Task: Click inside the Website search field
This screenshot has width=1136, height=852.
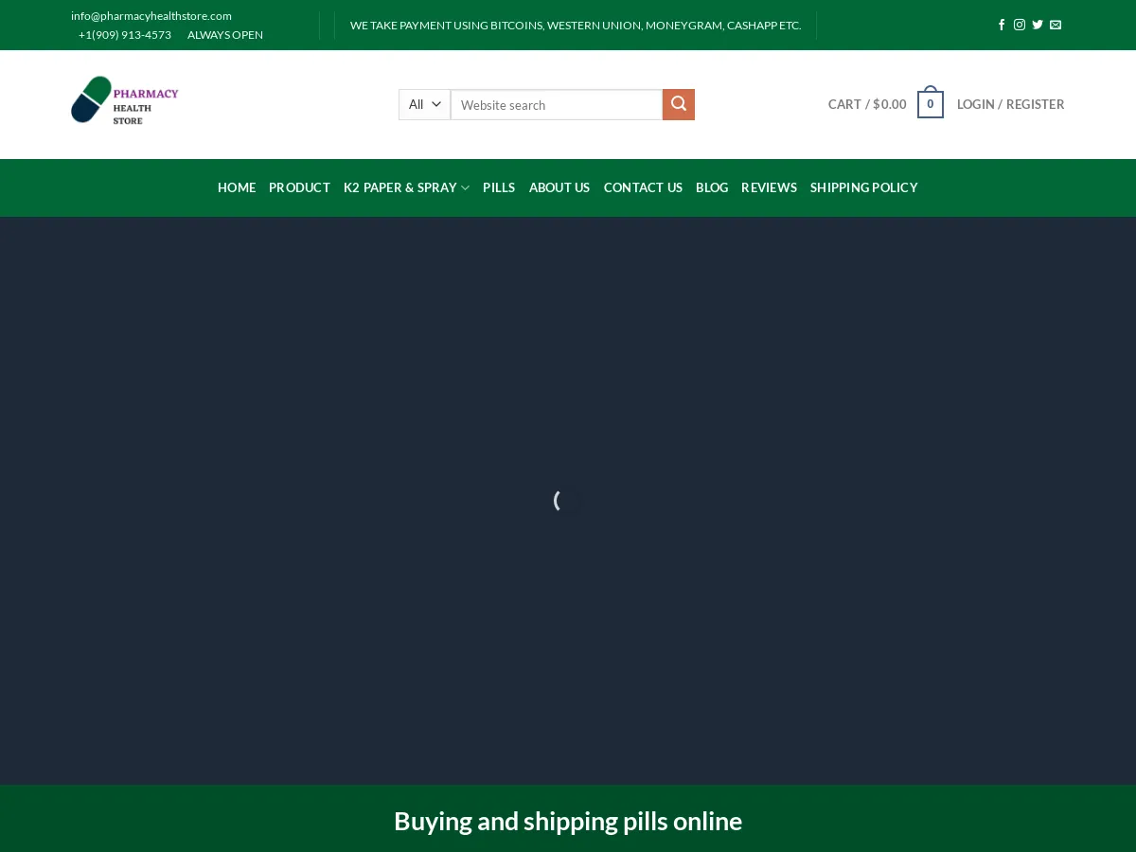Action: coord(557,104)
